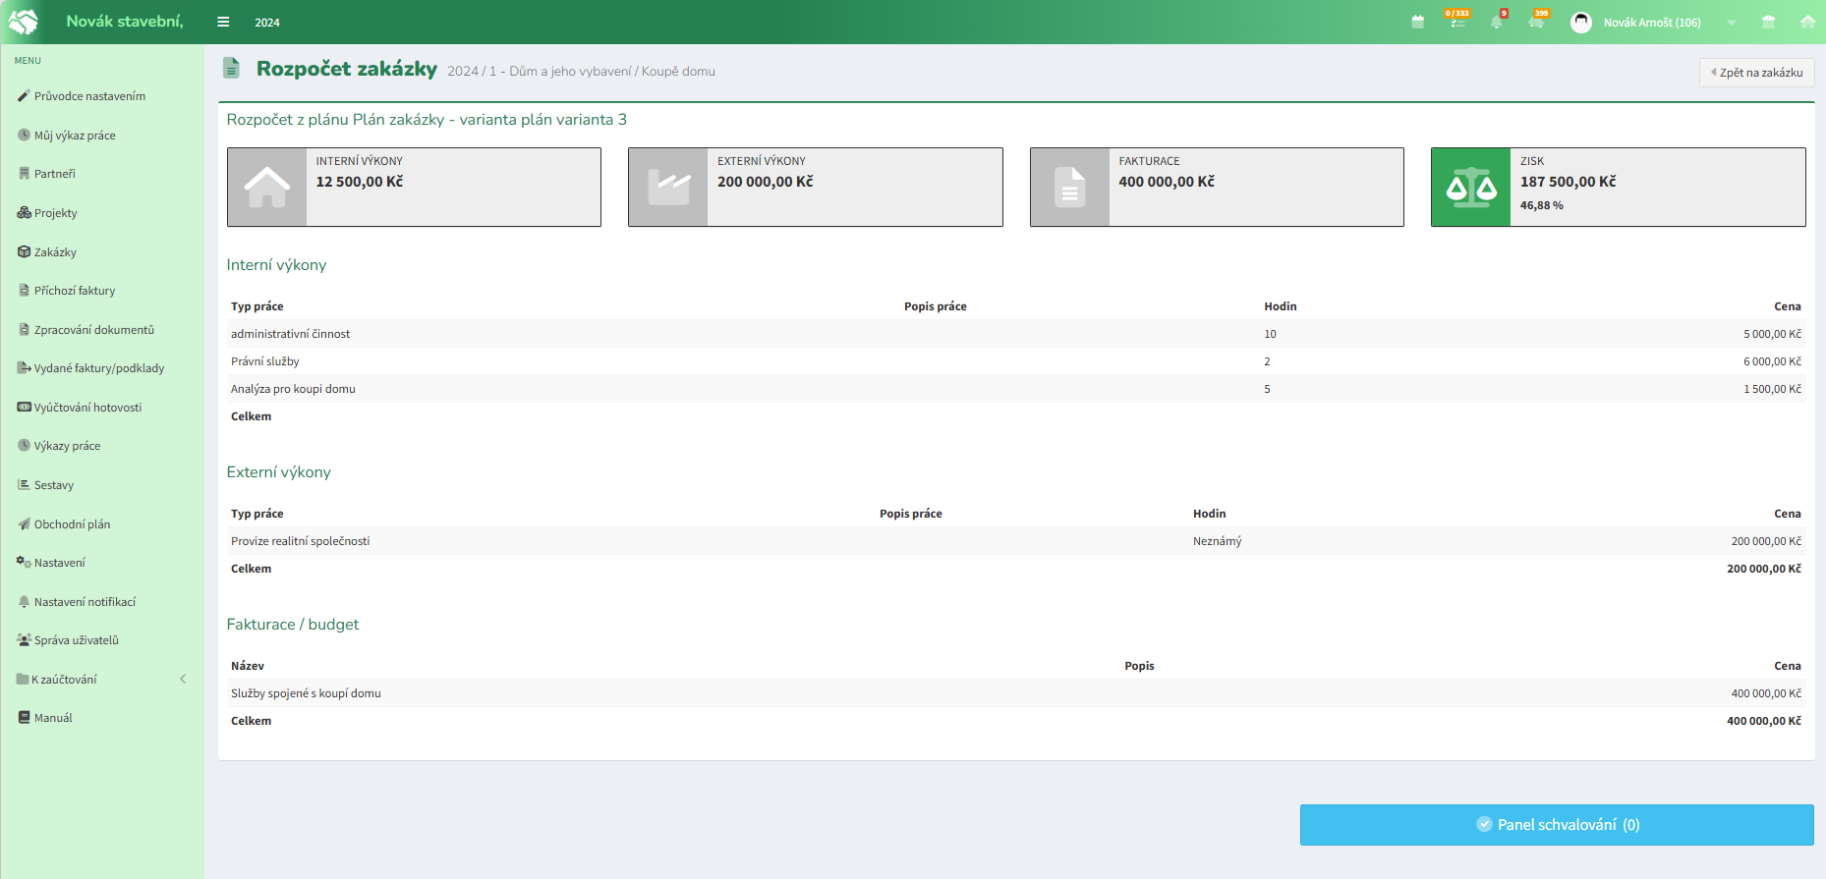Open Nastavení menu item

59,563
